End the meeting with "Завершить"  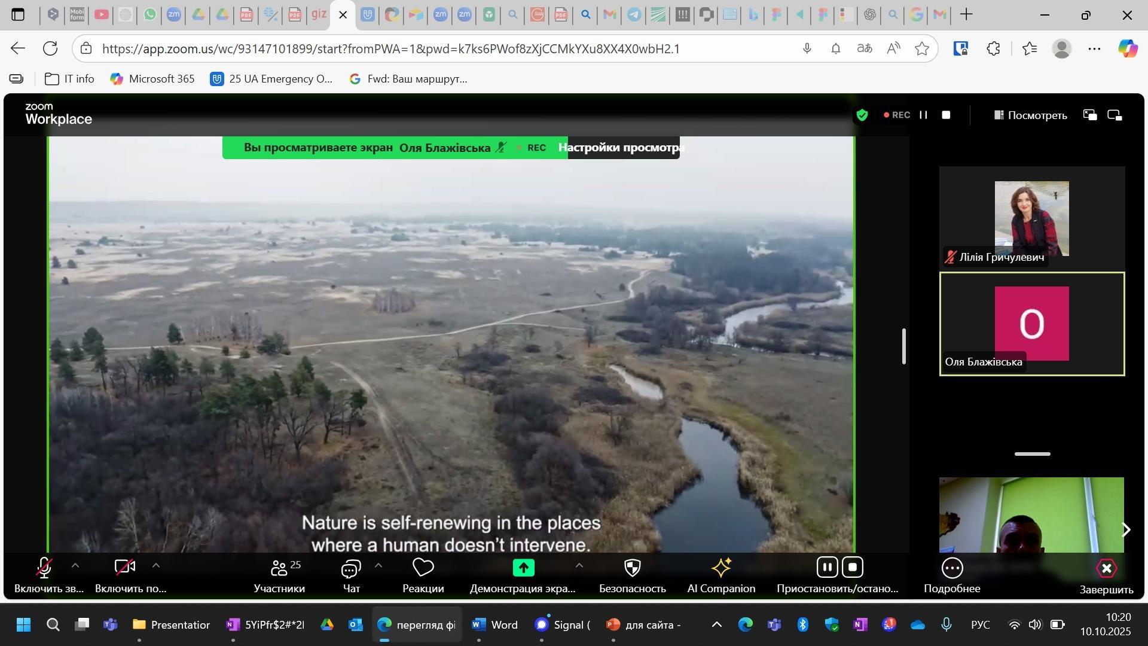1106,569
